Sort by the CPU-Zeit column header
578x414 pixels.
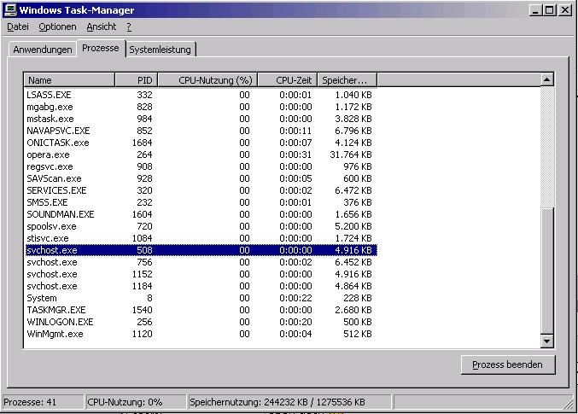coord(288,80)
